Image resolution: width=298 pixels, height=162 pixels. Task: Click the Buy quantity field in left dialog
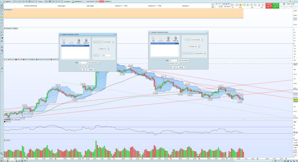(x=83, y=62)
